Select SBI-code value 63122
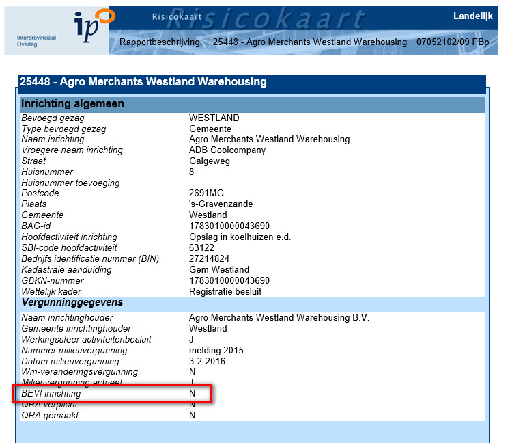The width and height of the screenshot is (510, 443). click(201, 247)
